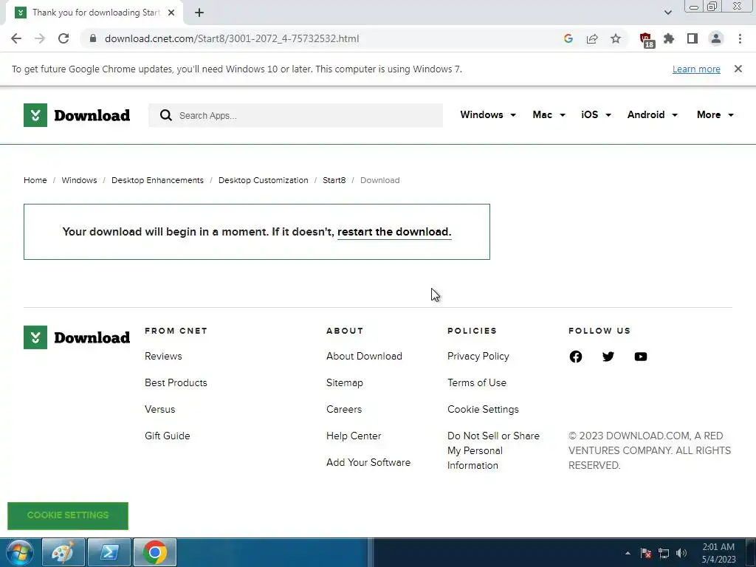Open the Sitemap link
This screenshot has height=567, width=756.
[344, 383]
